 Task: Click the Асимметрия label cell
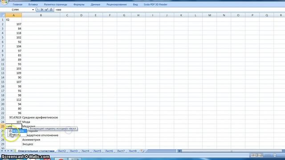coord(41,140)
